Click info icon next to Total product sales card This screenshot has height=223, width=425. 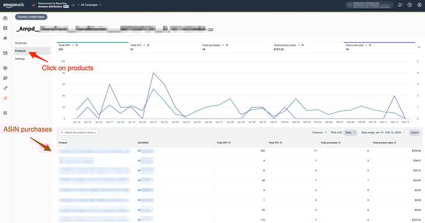[303, 45]
